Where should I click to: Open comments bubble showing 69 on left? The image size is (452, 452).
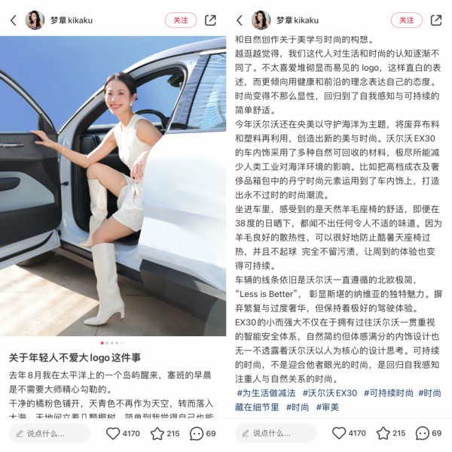pyautogui.click(x=197, y=433)
